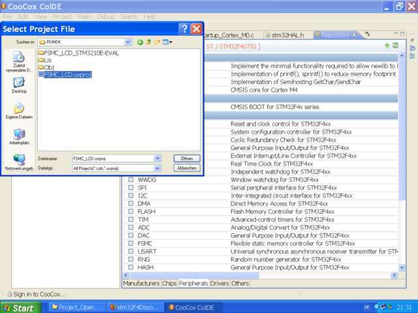418x313 pixels.
Task: Switch to stm32F4Disco taskbar window
Action: pyautogui.click(x=135, y=307)
